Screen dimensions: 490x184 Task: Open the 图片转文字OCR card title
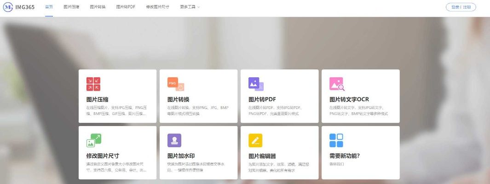click(x=349, y=99)
